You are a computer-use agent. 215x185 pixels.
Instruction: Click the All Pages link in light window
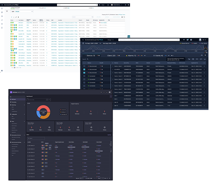click(121, 14)
